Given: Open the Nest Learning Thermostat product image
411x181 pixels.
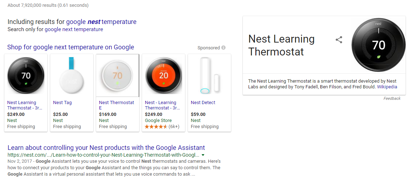Looking at the screenshot, I should coord(26,76).
